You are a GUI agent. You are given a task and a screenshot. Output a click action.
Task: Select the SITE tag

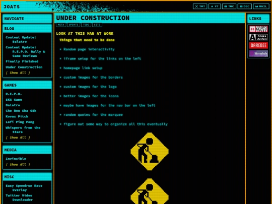click(x=97, y=25)
